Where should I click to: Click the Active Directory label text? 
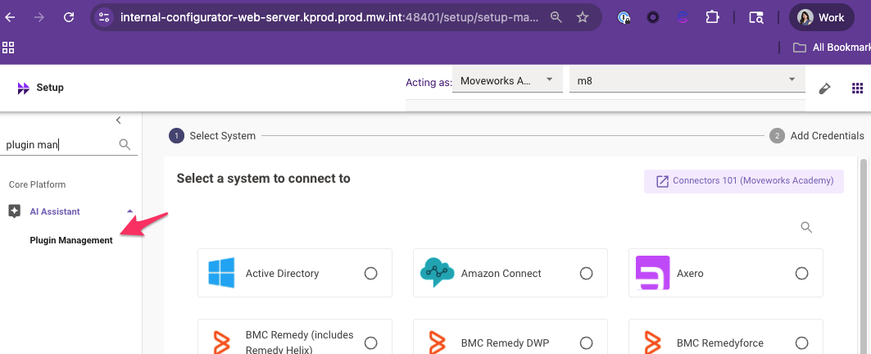point(282,274)
